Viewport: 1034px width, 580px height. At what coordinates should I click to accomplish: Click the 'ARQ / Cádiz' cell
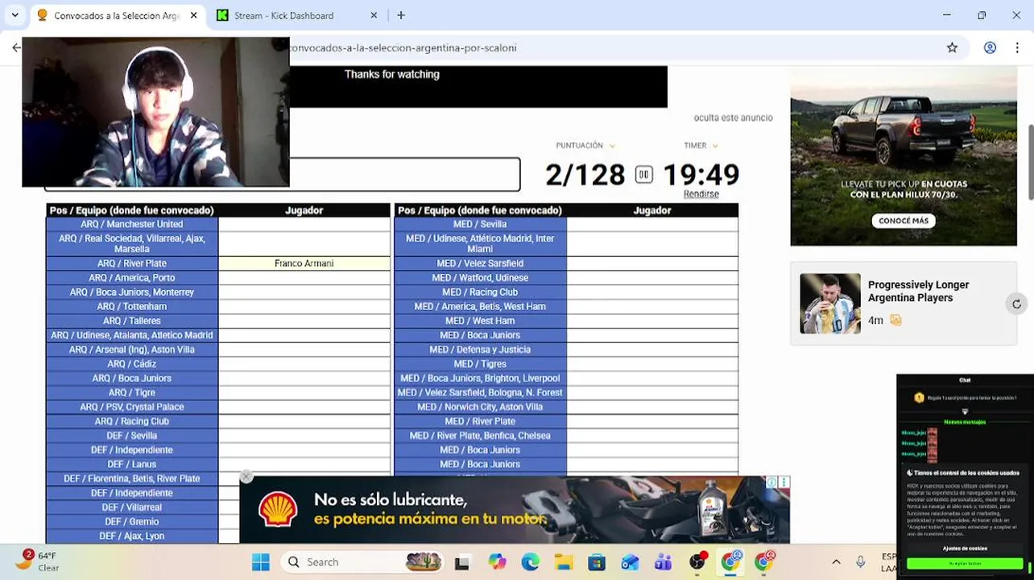(132, 364)
